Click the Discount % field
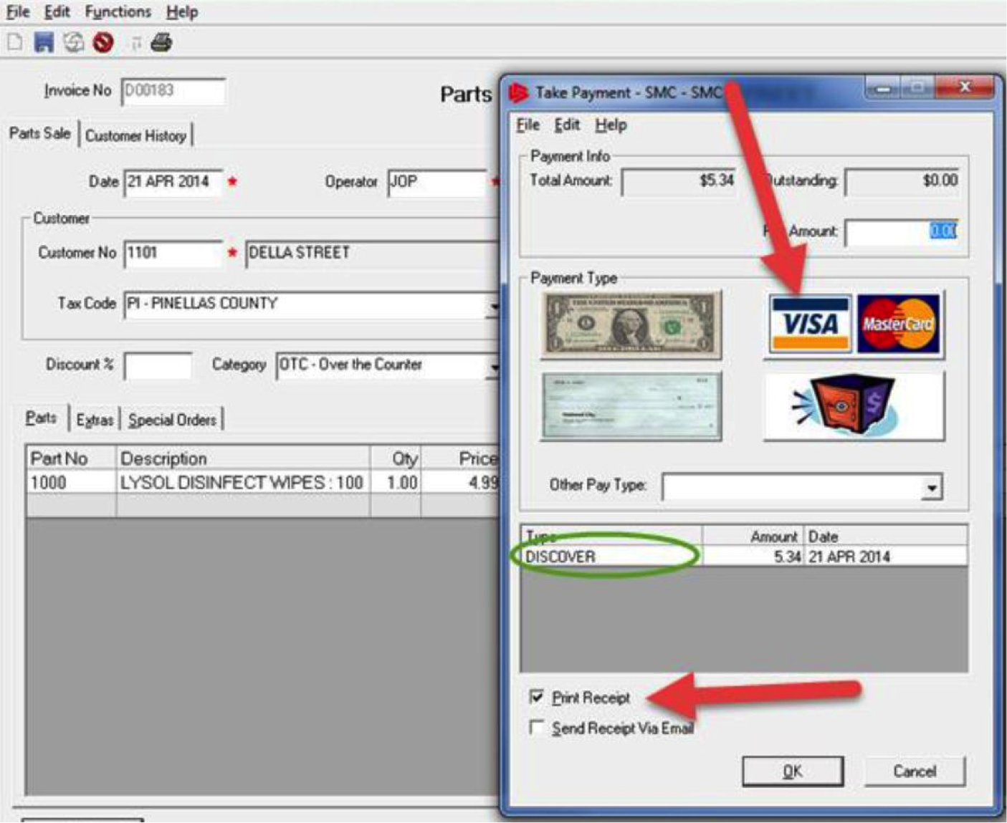The width and height of the screenshot is (1007, 823). click(158, 365)
